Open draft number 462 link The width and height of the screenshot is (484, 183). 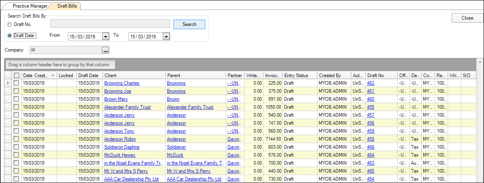(x=371, y=83)
